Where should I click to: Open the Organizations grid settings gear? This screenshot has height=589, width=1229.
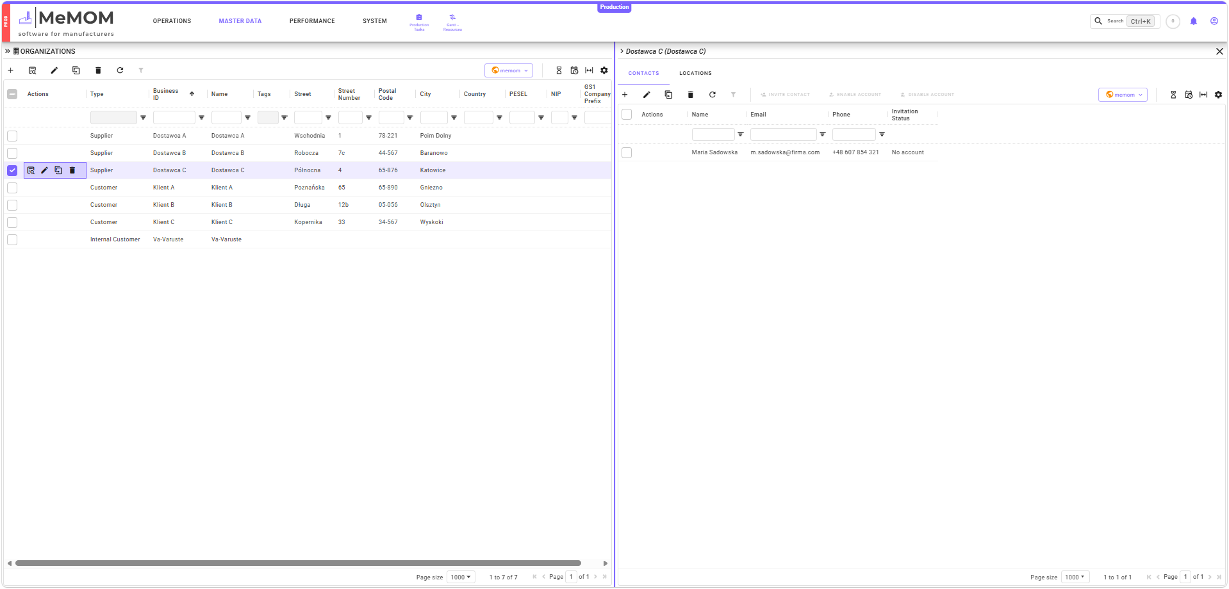coord(604,70)
